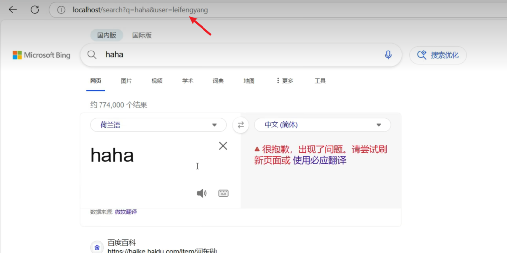
Task: Click the browser back arrow
Action: 13,10
